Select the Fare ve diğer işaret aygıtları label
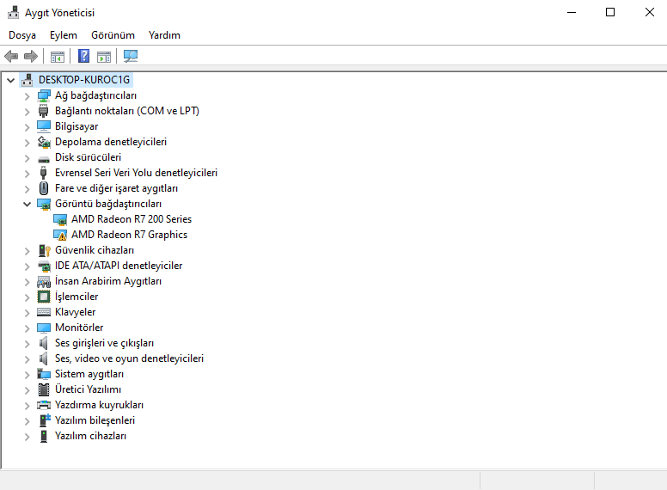 [x=116, y=188]
